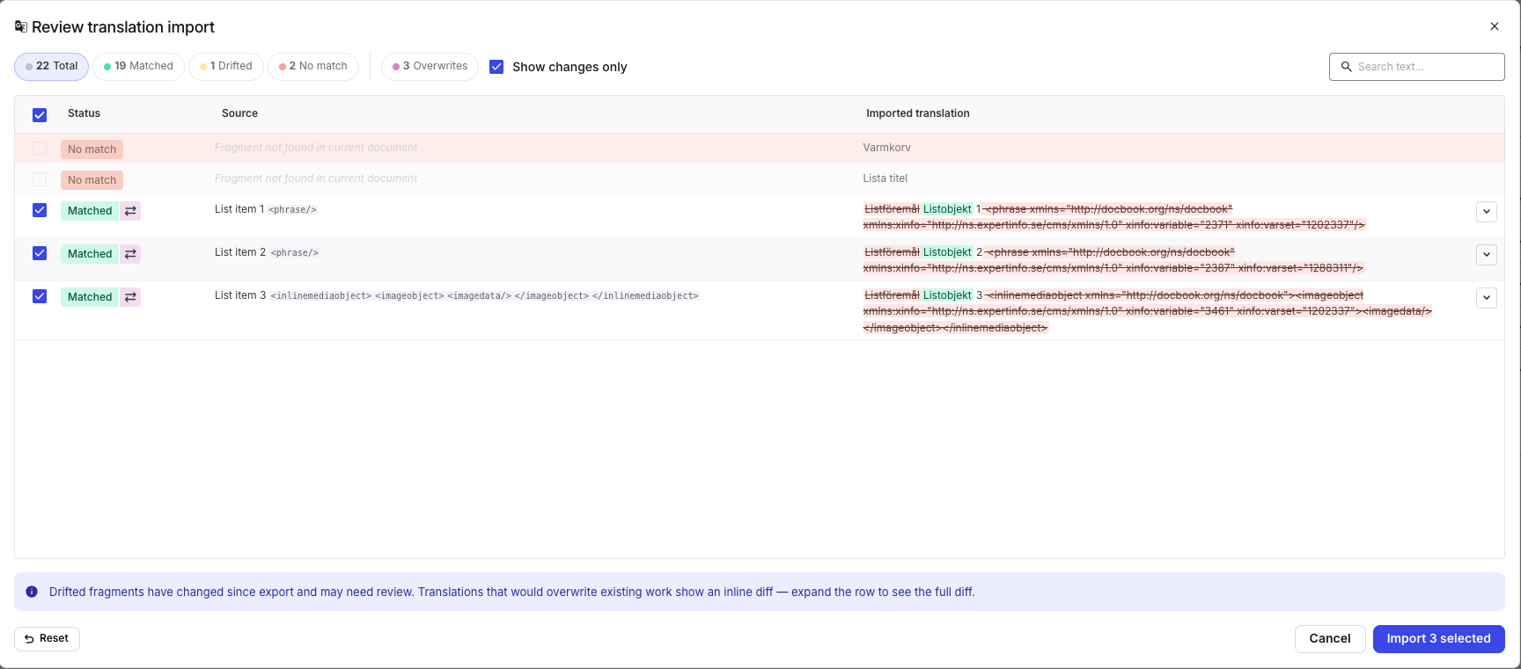Uncheck the List item 2 row checkbox
Screen dimensions: 1521x669
pyautogui.click(x=40, y=253)
